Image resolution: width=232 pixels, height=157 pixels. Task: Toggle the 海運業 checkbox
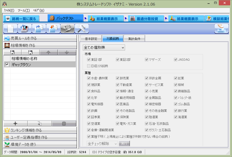pyautogui.click(x=176, y=117)
